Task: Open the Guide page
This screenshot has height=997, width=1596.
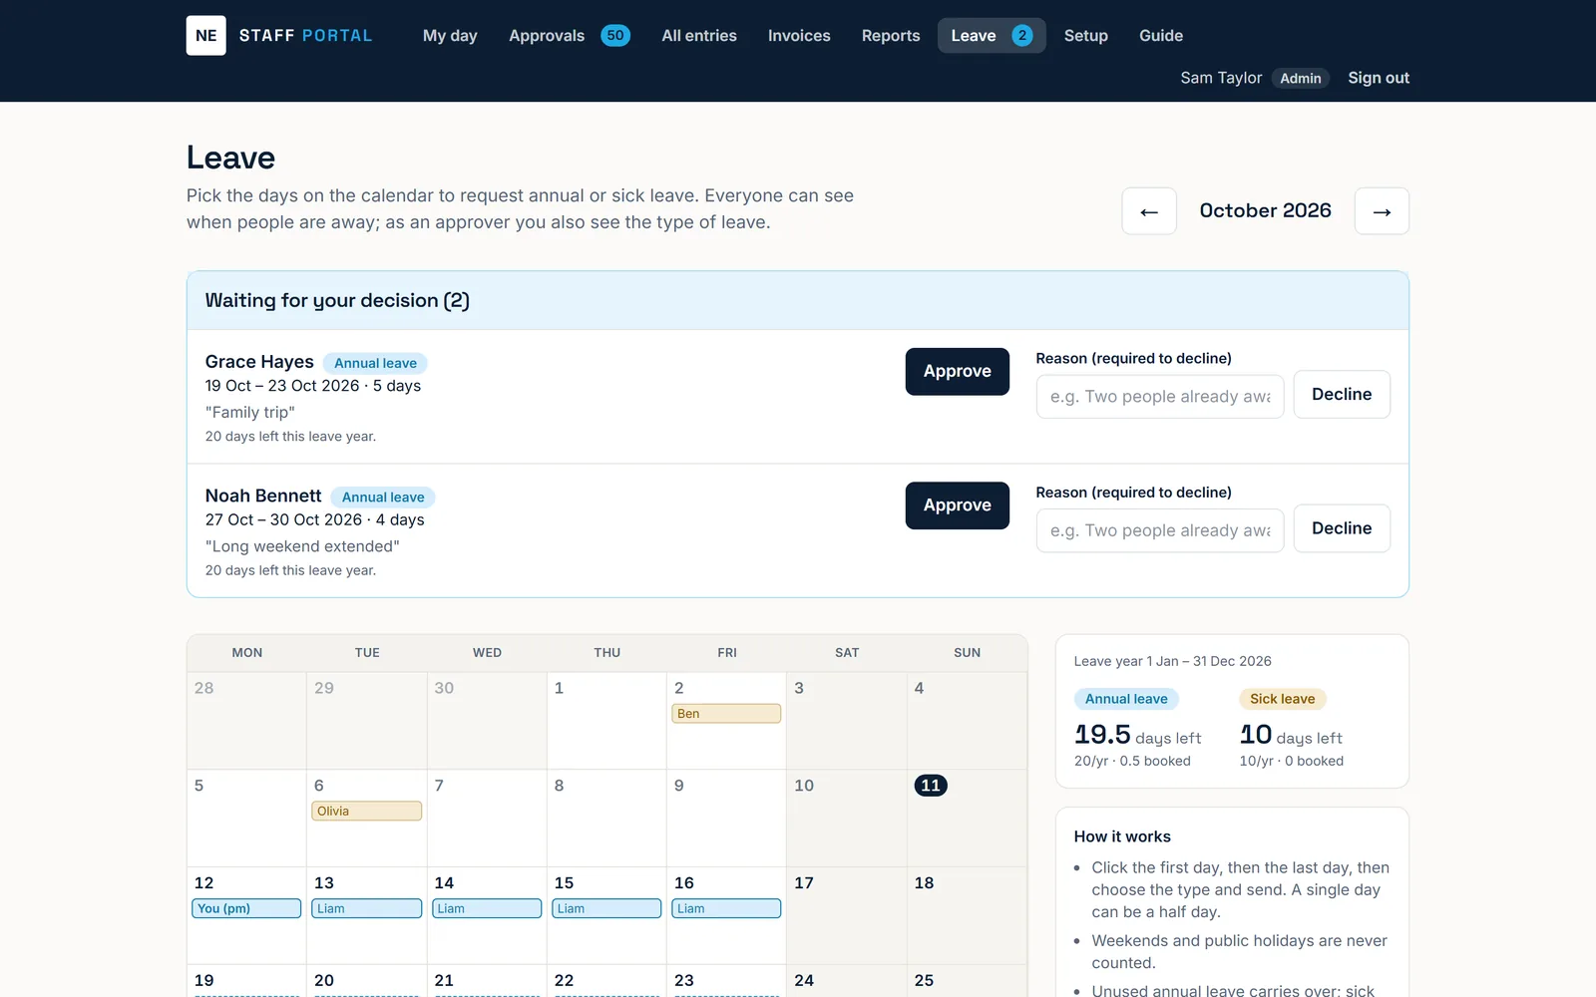Action: click(x=1161, y=36)
